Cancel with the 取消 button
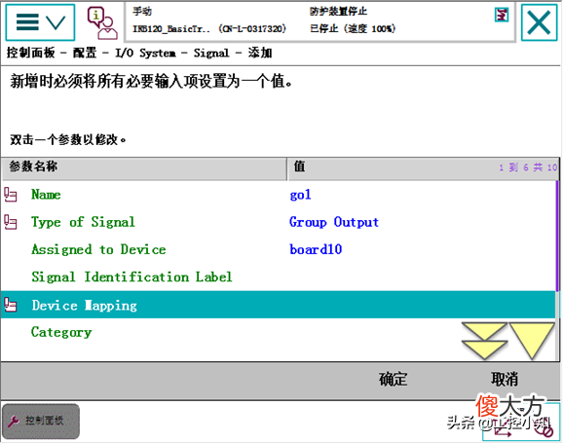The image size is (563, 443). (x=505, y=380)
